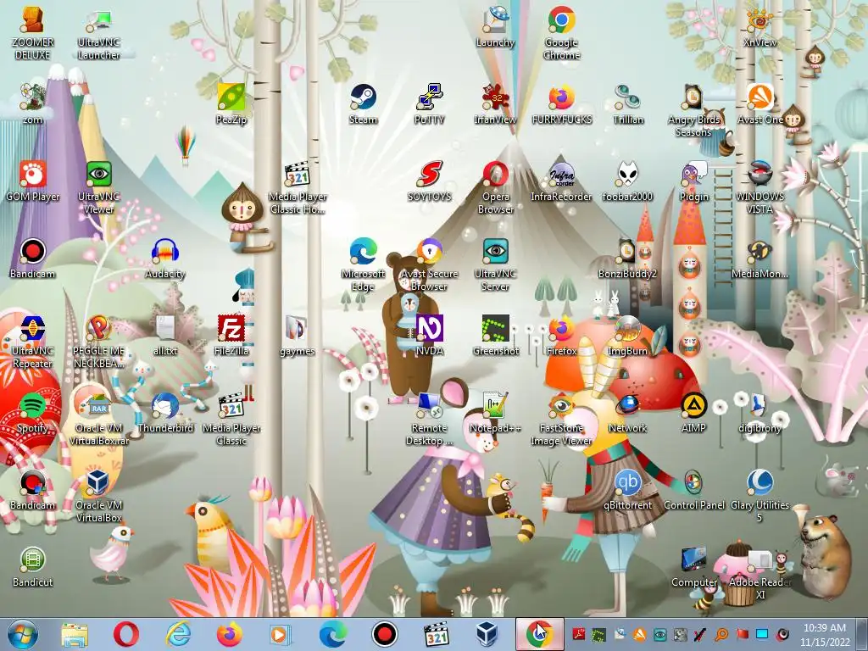868x651 pixels.
Task: Select the AIMP desktop icon
Action: tap(693, 413)
